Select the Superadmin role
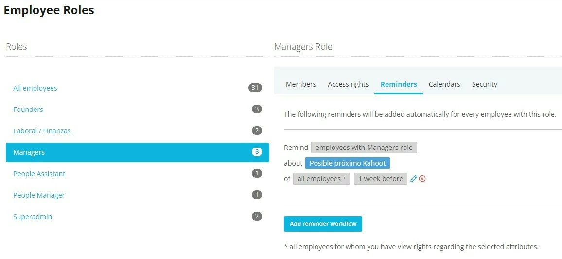The height and width of the screenshot is (259, 562). (137, 217)
